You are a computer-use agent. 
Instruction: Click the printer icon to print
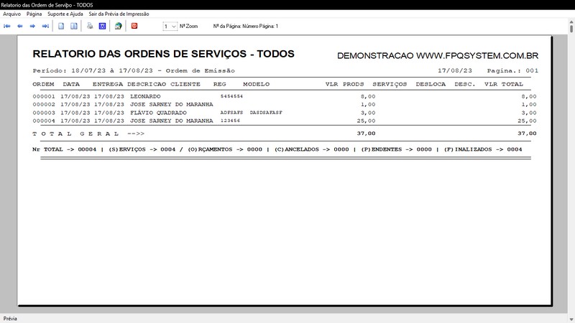coord(90,26)
